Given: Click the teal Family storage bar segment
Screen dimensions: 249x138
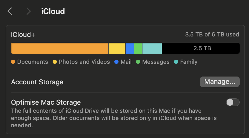Looking at the screenshot, I should pyautogui.click(x=152, y=48).
